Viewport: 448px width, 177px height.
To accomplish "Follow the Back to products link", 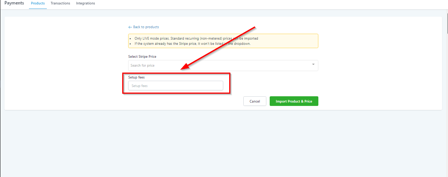I will tap(146, 27).
